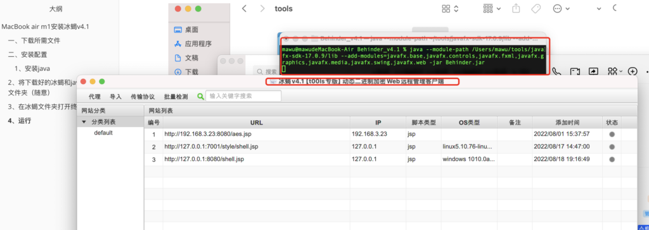Screen dimensions: 649x230
Task: Open outline item MacBook air m1安装冰蝎v4.1
Action: (x=46, y=27)
